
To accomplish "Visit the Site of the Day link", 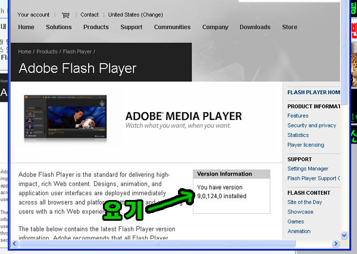I will pos(305,202).
